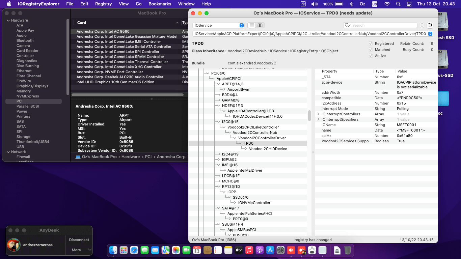Image resolution: width=461 pixels, height=259 pixels.
Task: Open the IOService plane dropdown
Action: click(x=218, y=25)
